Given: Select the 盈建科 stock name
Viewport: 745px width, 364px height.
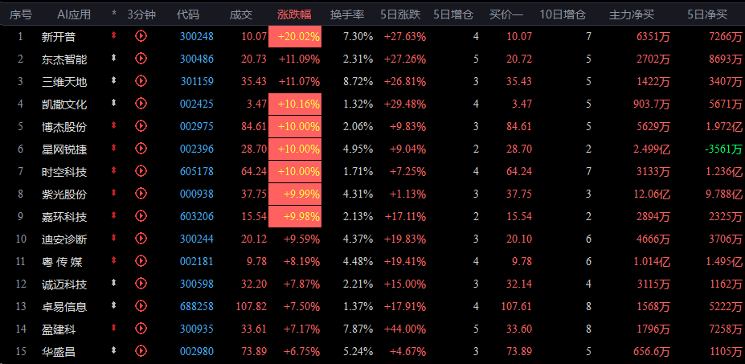Looking at the screenshot, I should tap(59, 329).
